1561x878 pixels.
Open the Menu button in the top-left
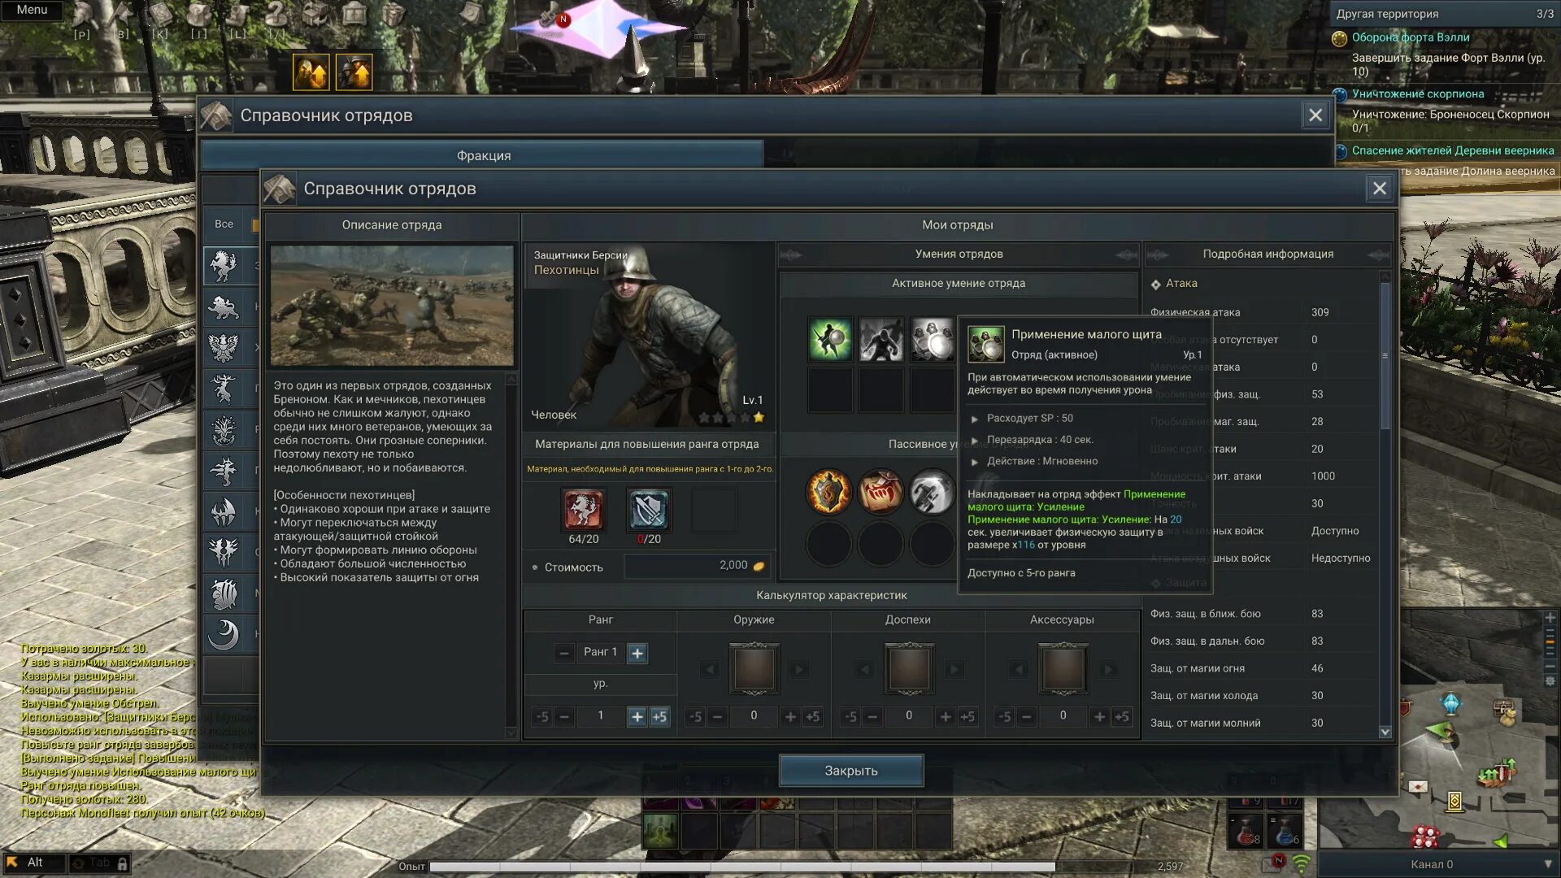[x=32, y=10]
